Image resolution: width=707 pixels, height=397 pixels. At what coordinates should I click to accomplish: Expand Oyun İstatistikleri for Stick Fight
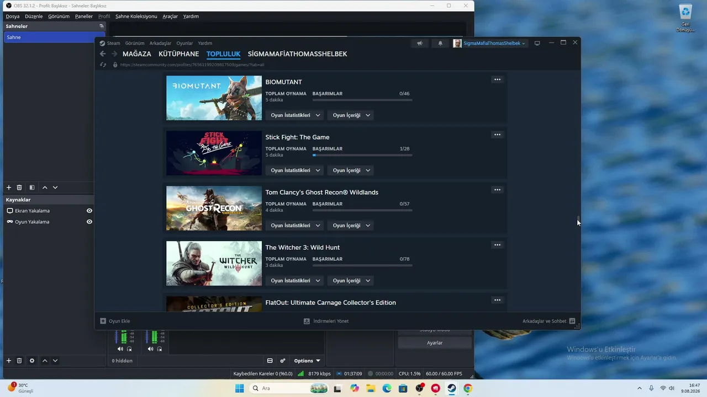(x=296, y=170)
